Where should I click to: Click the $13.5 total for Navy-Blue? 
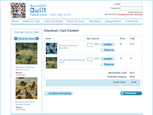coord(132,44)
